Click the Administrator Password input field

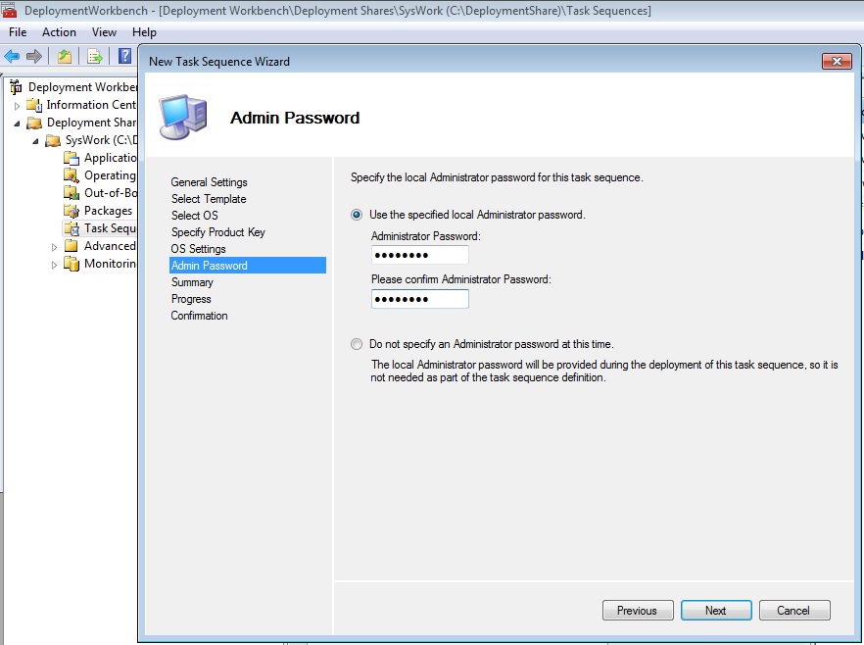(420, 255)
